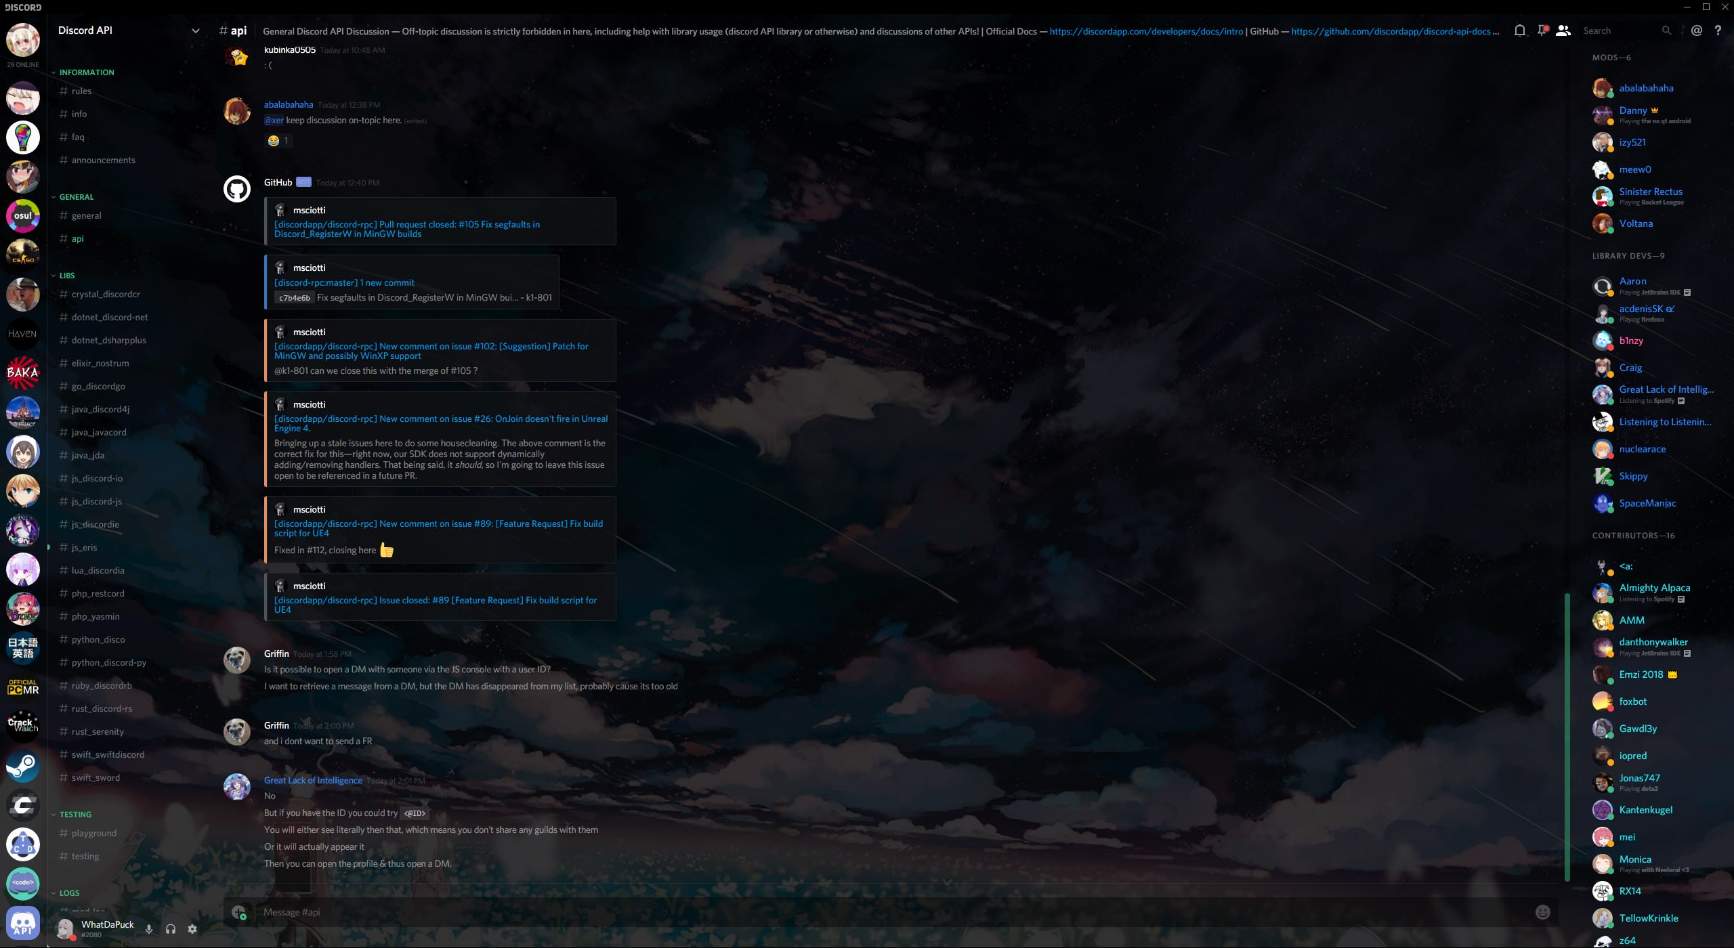Click WhatDaPuck user avatar
1734x948 pixels.
pos(65,928)
